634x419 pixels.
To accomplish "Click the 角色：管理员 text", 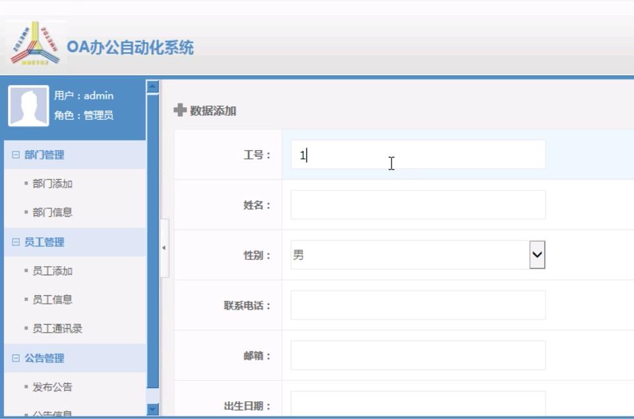I will (84, 115).
